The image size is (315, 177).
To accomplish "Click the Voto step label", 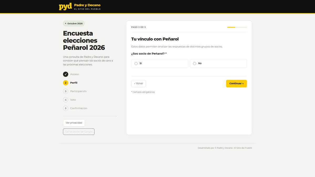I will [73, 100].
